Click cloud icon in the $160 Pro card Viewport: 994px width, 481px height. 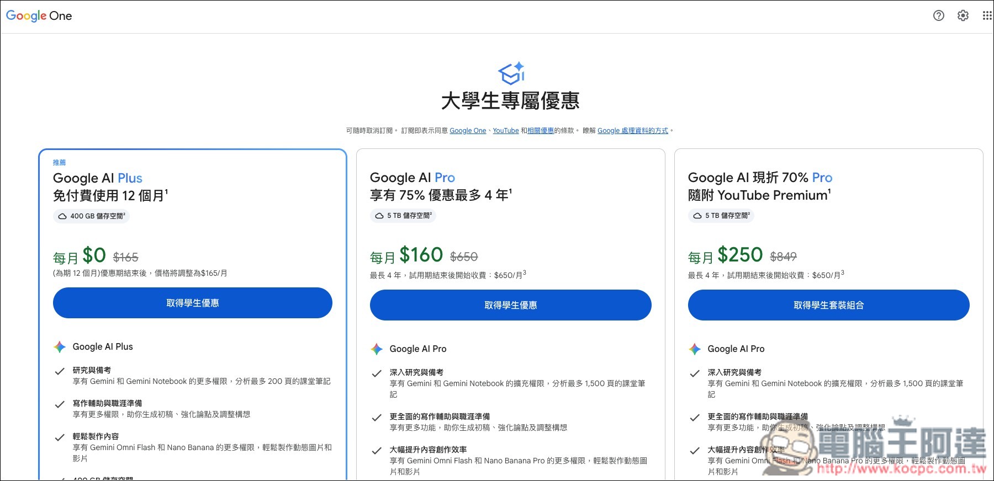[379, 216]
